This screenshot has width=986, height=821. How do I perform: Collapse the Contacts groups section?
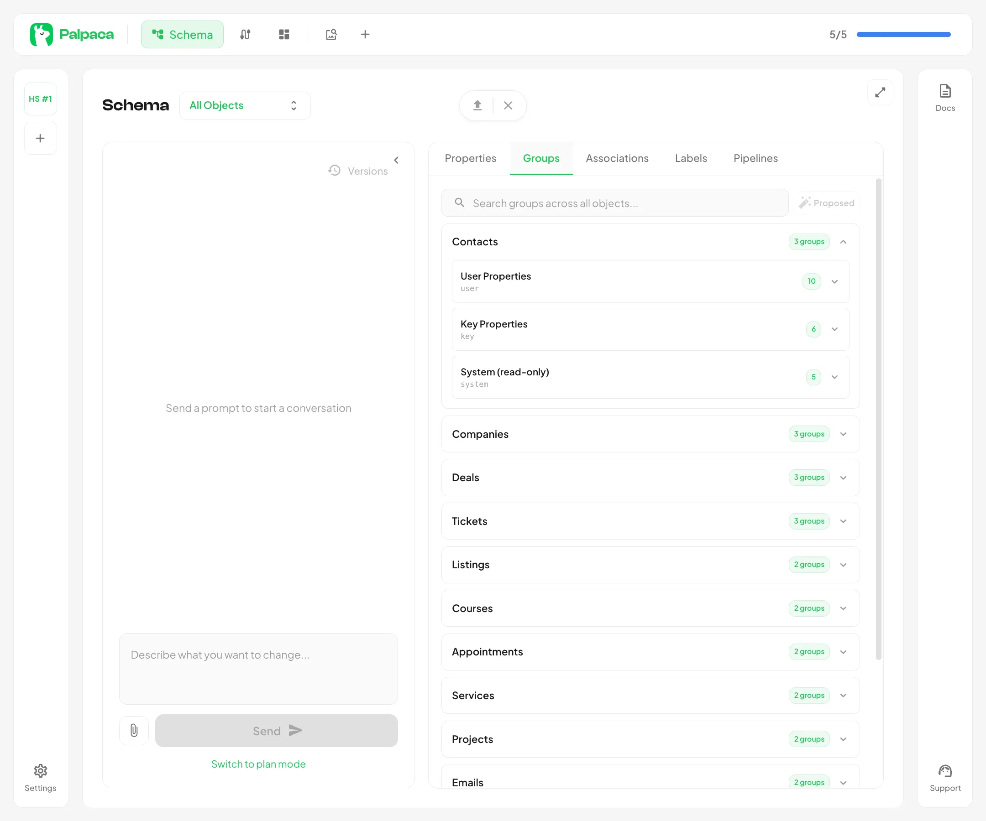pos(843,242)
